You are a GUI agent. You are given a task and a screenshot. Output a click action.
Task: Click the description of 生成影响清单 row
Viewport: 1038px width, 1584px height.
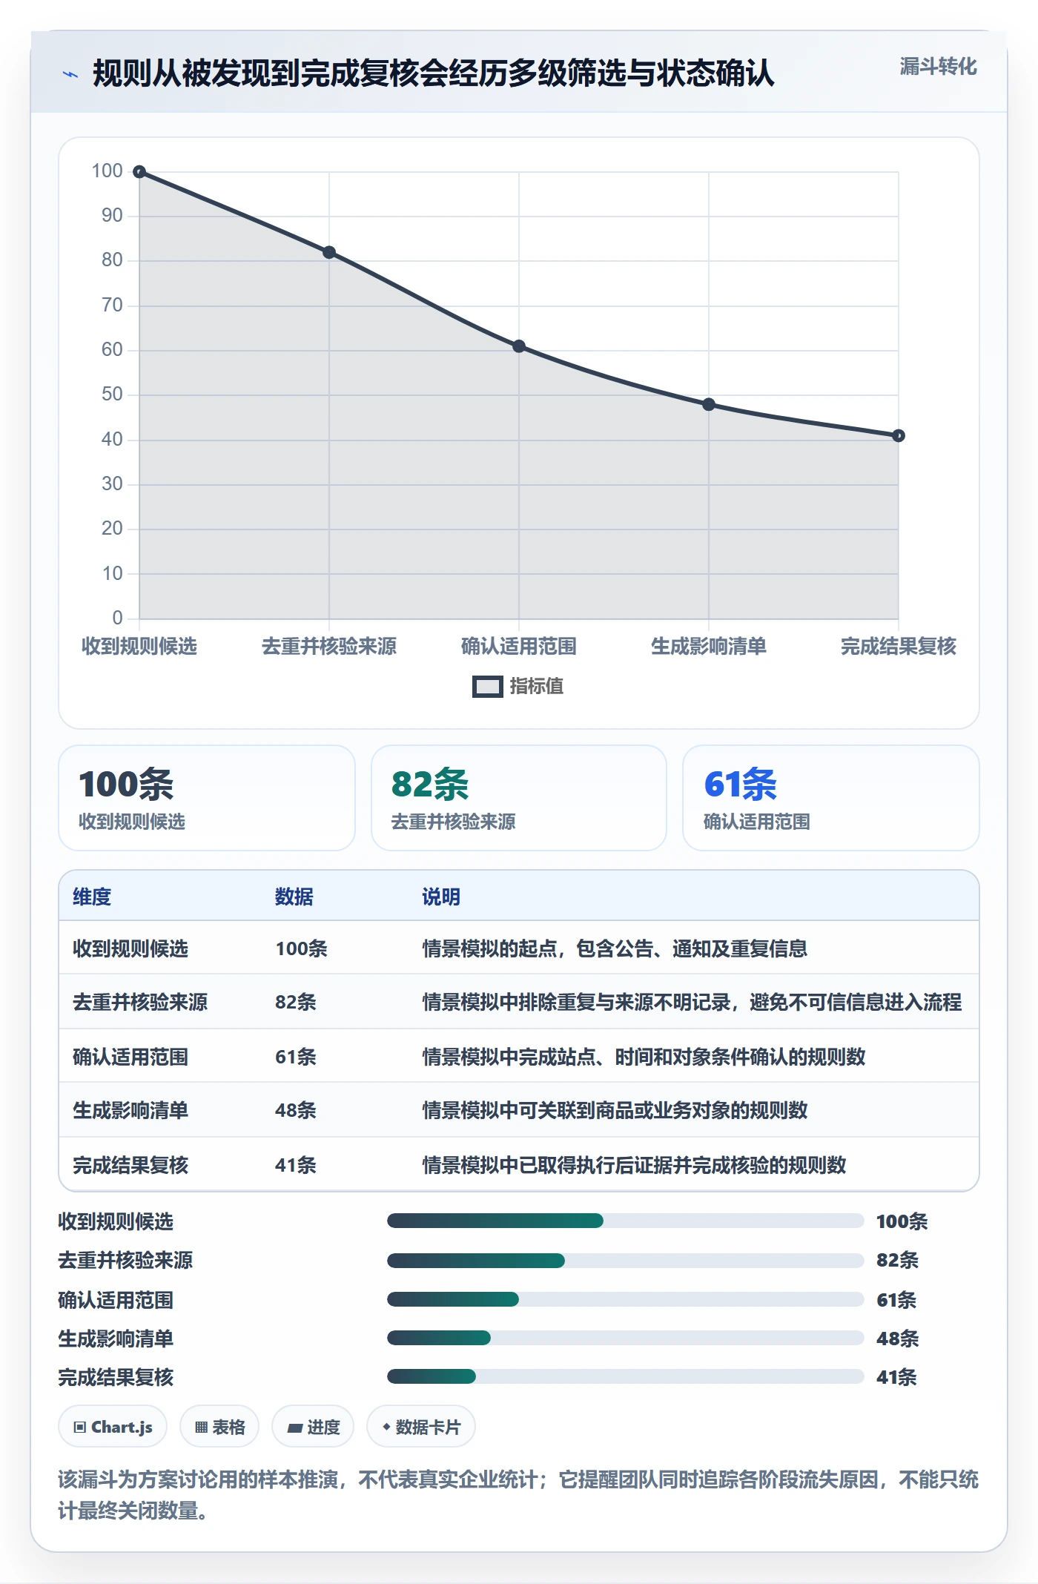tap(615, 1110)
